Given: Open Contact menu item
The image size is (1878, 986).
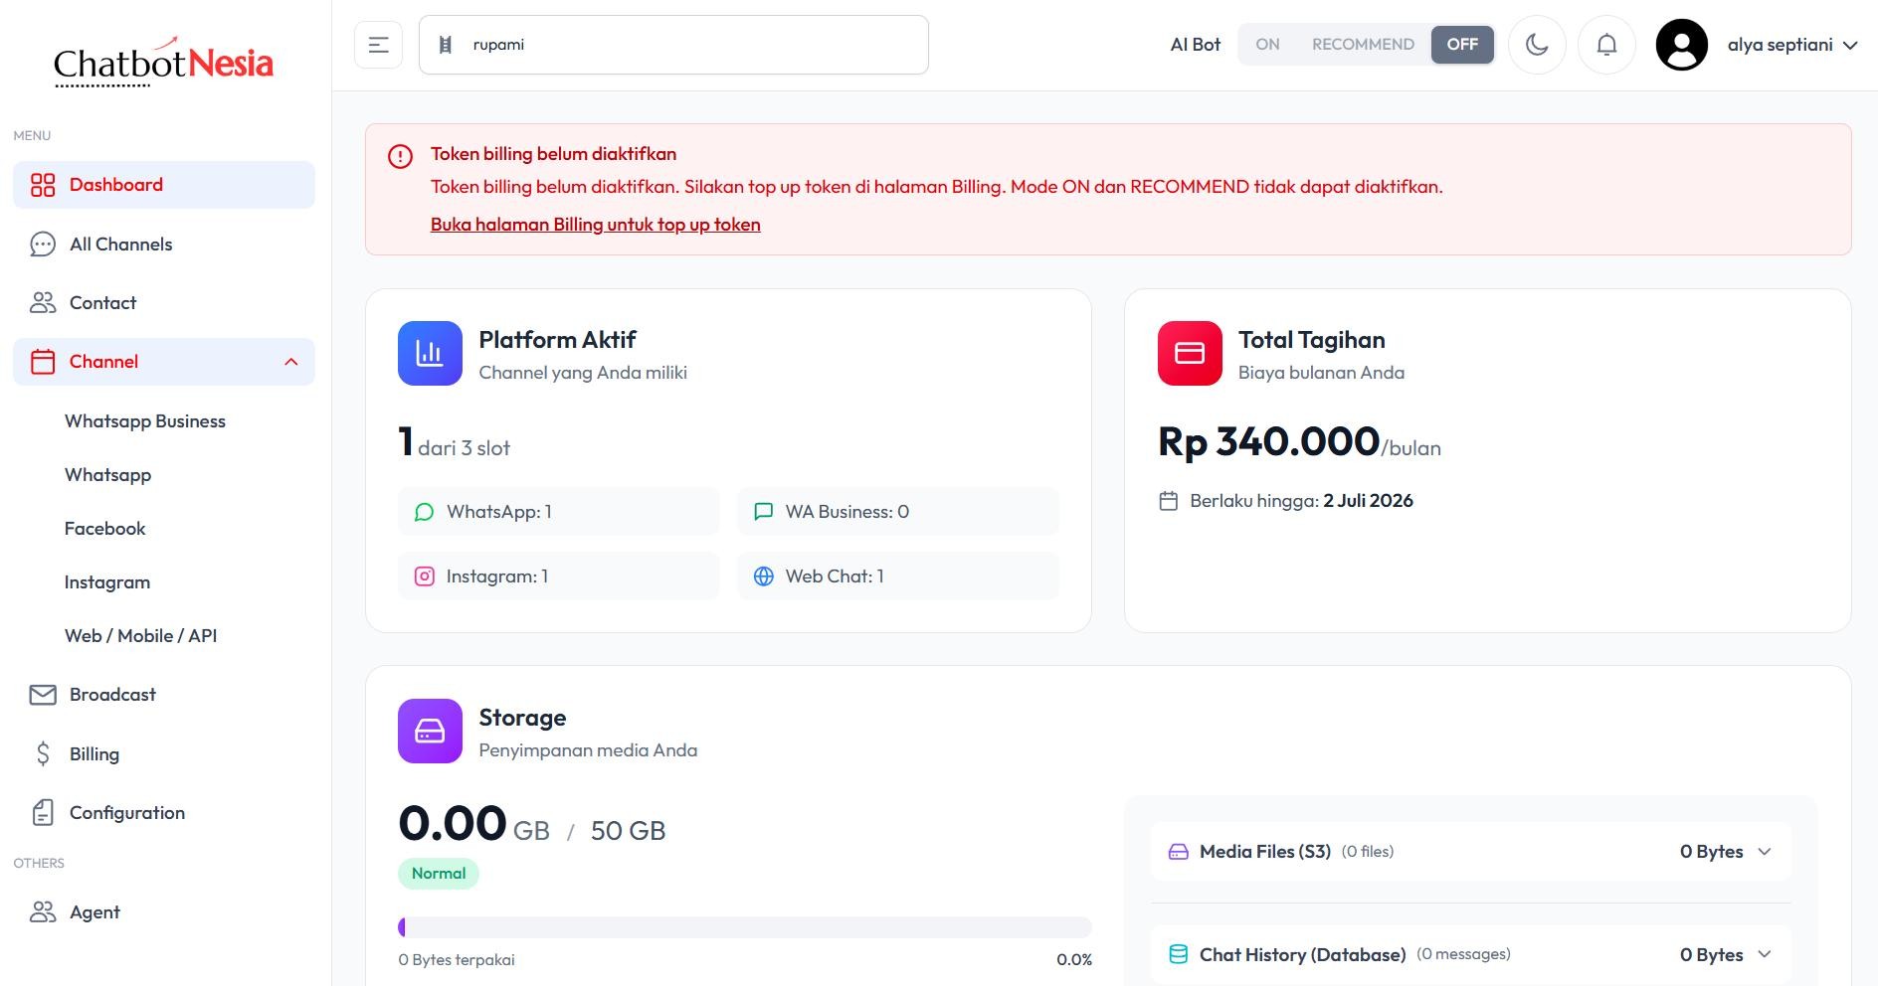Looking at the screenshot, I should [x=164, y=303].
